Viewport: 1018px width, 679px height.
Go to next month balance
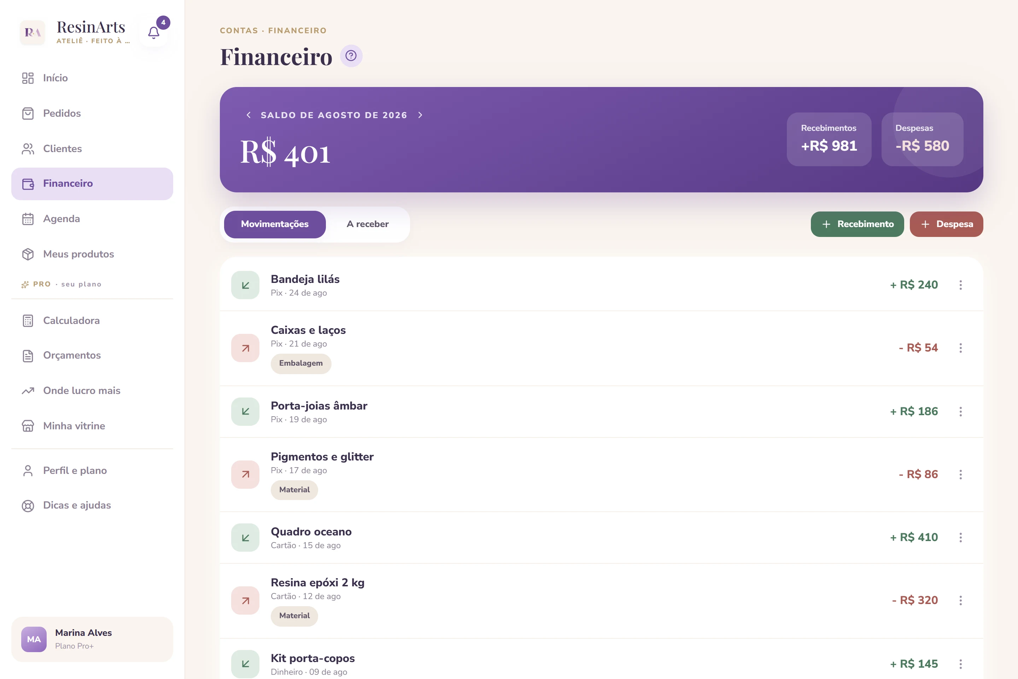[420, 115]
